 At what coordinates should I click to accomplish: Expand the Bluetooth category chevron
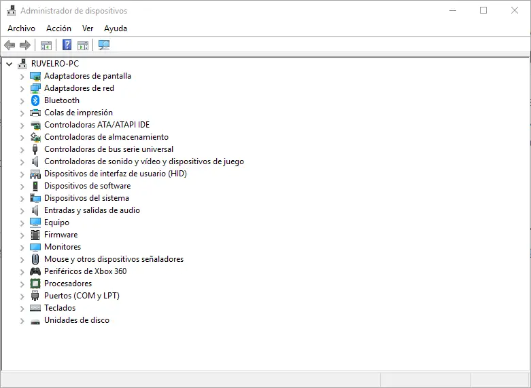pos(22,101)
